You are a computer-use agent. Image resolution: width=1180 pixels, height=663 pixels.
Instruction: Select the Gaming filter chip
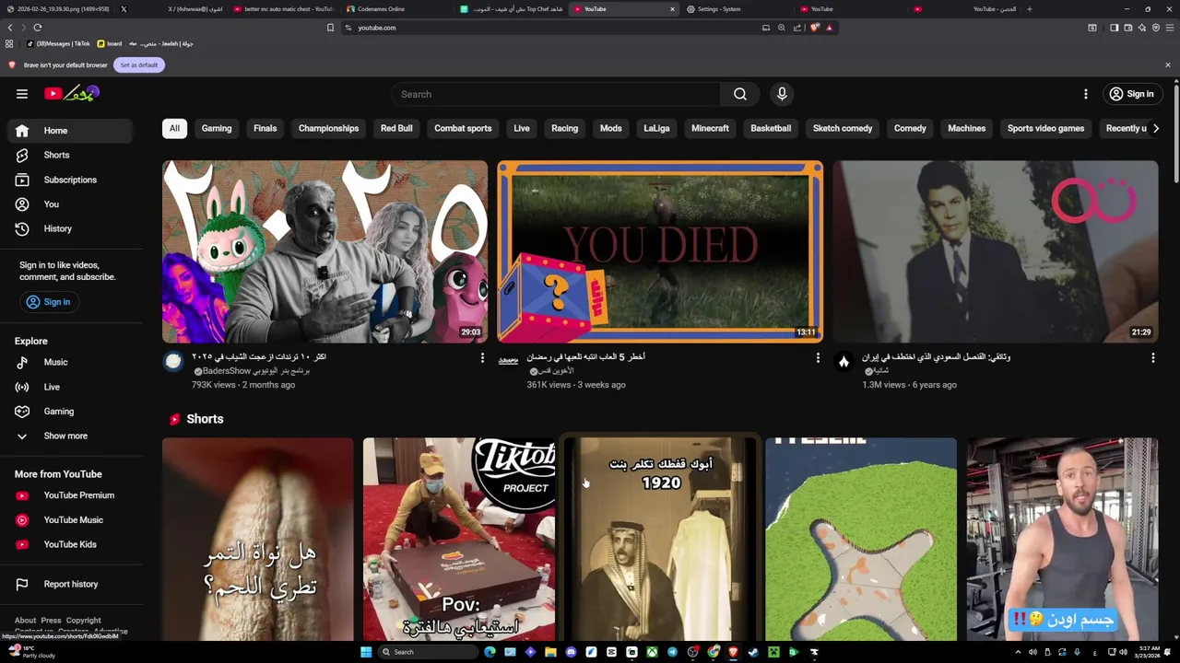point(217,128)
